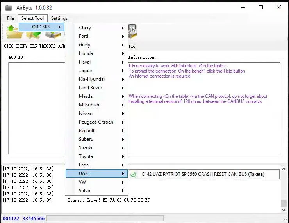Open the Settings menu
The height and width of the screenshot is (223, 289).
[x=59, y=18]
